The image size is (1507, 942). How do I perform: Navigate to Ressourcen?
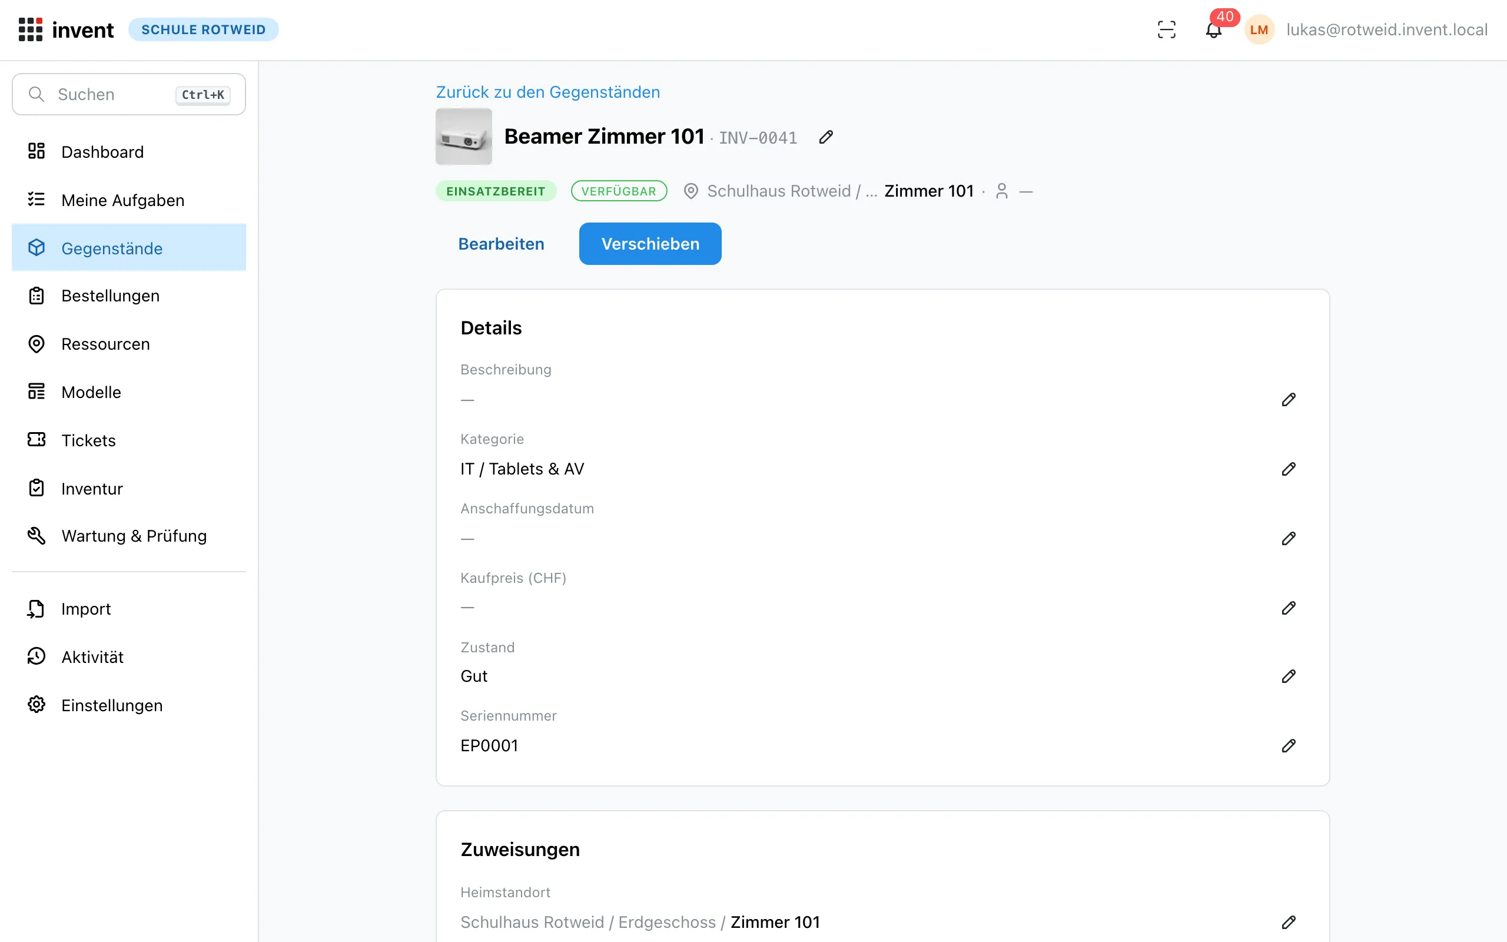[x=129, y=344]
